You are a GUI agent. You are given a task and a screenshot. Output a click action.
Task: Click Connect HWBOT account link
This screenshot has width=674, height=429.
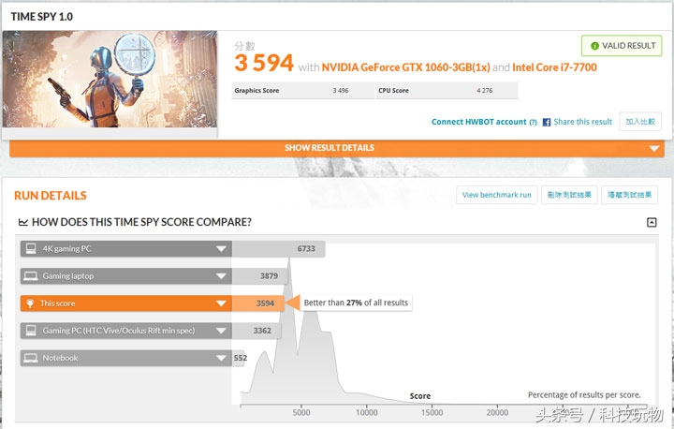point(479,122)
